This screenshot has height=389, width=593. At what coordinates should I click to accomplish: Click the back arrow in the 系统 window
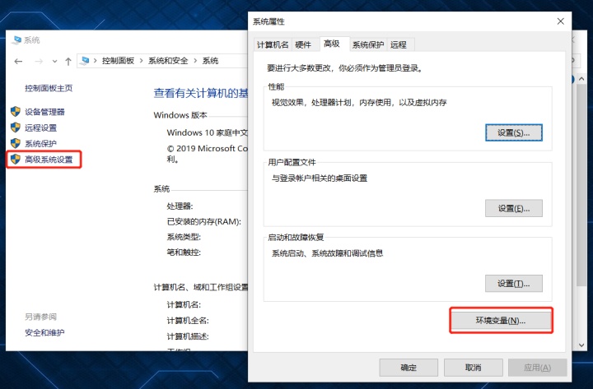tap(18, 61)
